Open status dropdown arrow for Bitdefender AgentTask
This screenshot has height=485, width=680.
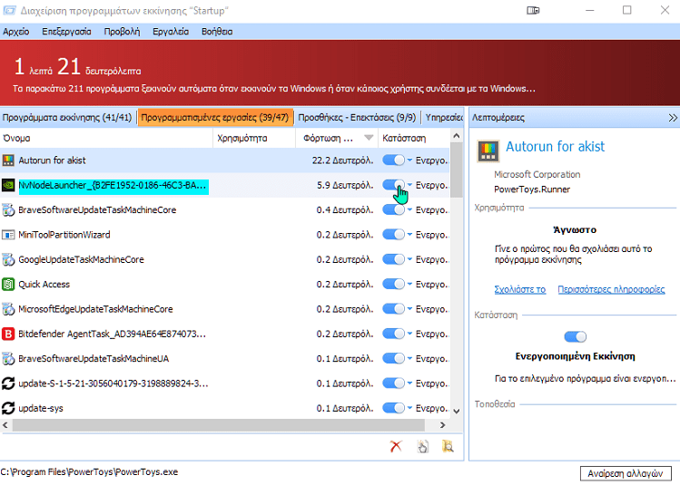pyautogui.click(x=409, y=334)
